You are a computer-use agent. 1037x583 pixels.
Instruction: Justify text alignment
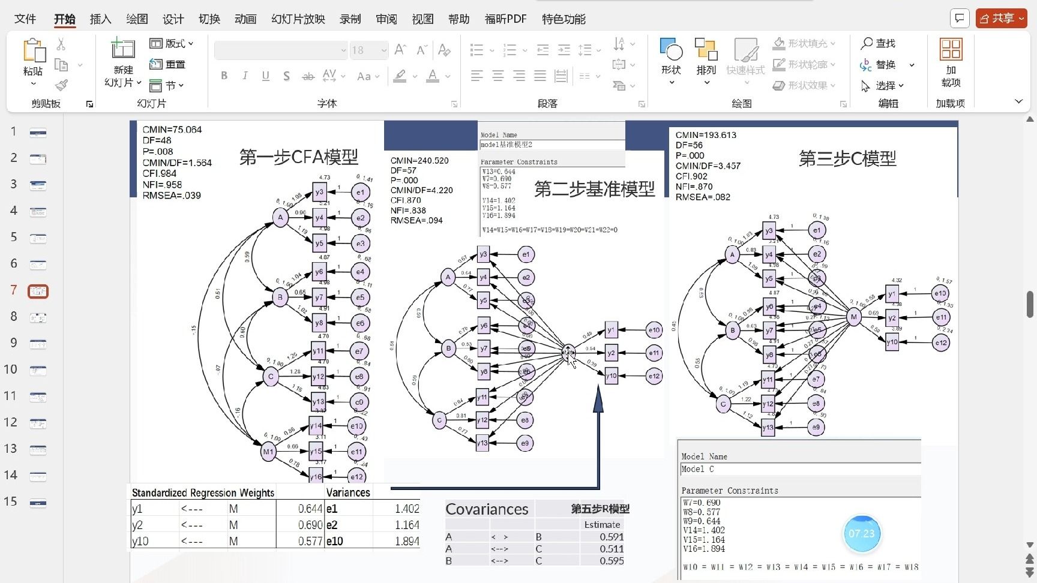click(x=540, y=76)
